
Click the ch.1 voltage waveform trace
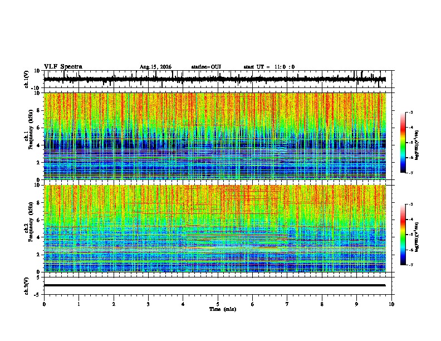point(214,80)
